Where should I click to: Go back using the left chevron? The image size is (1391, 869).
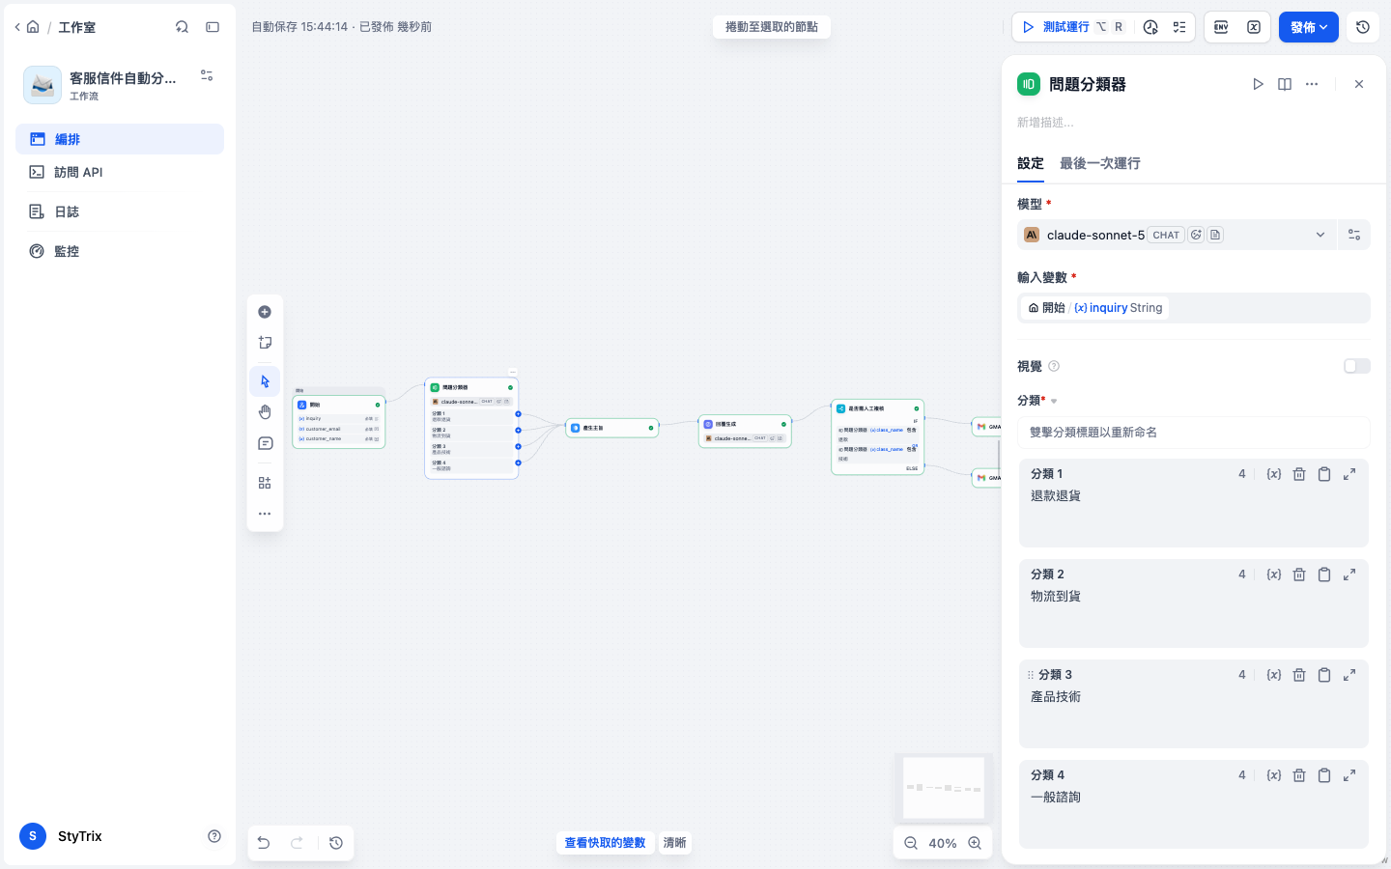17,27
